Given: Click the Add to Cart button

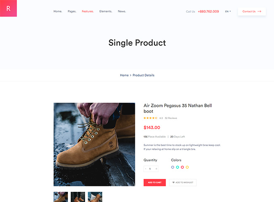Looking at the screenshot, I should pos(155,183).
